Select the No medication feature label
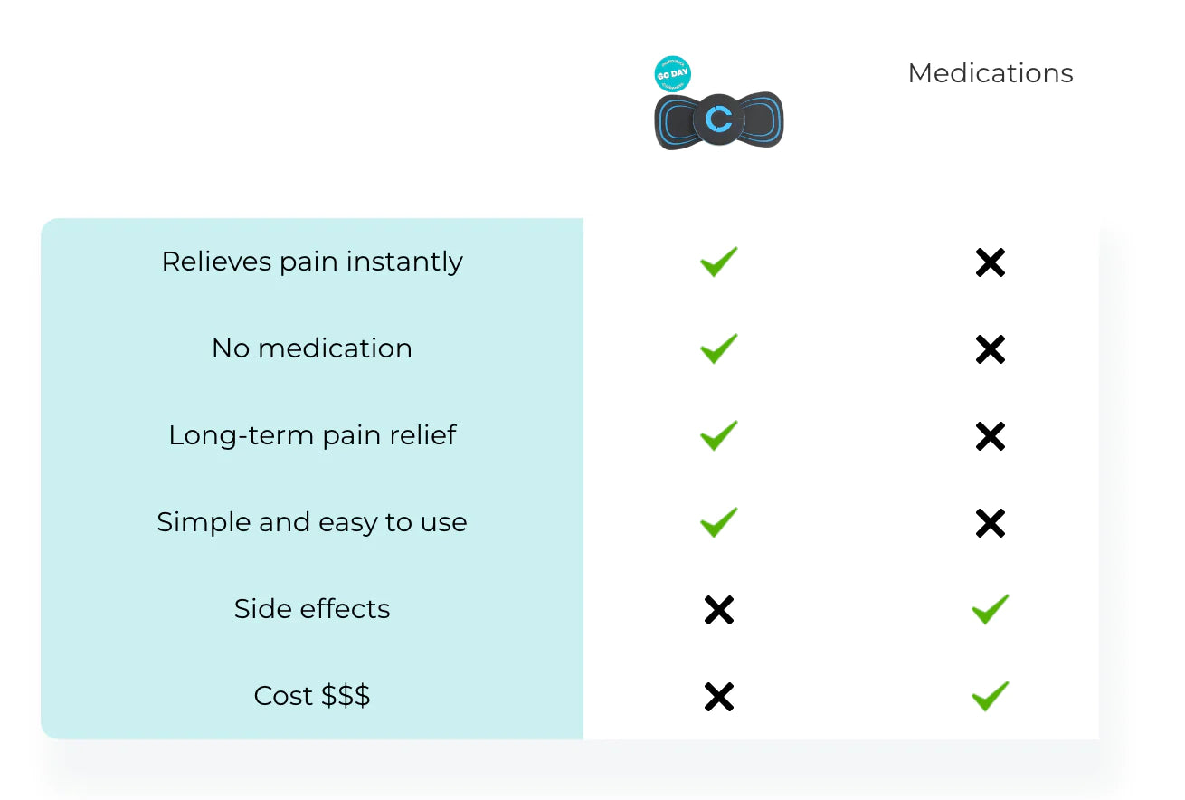This screenshot has width=1185, height=800. (x=312, y=348)
